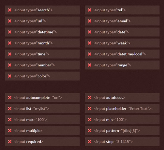The height and width of the screenshot is (150, 164).
Task: Click the red X next to input placeholder
Action: (x=90, y=108)
